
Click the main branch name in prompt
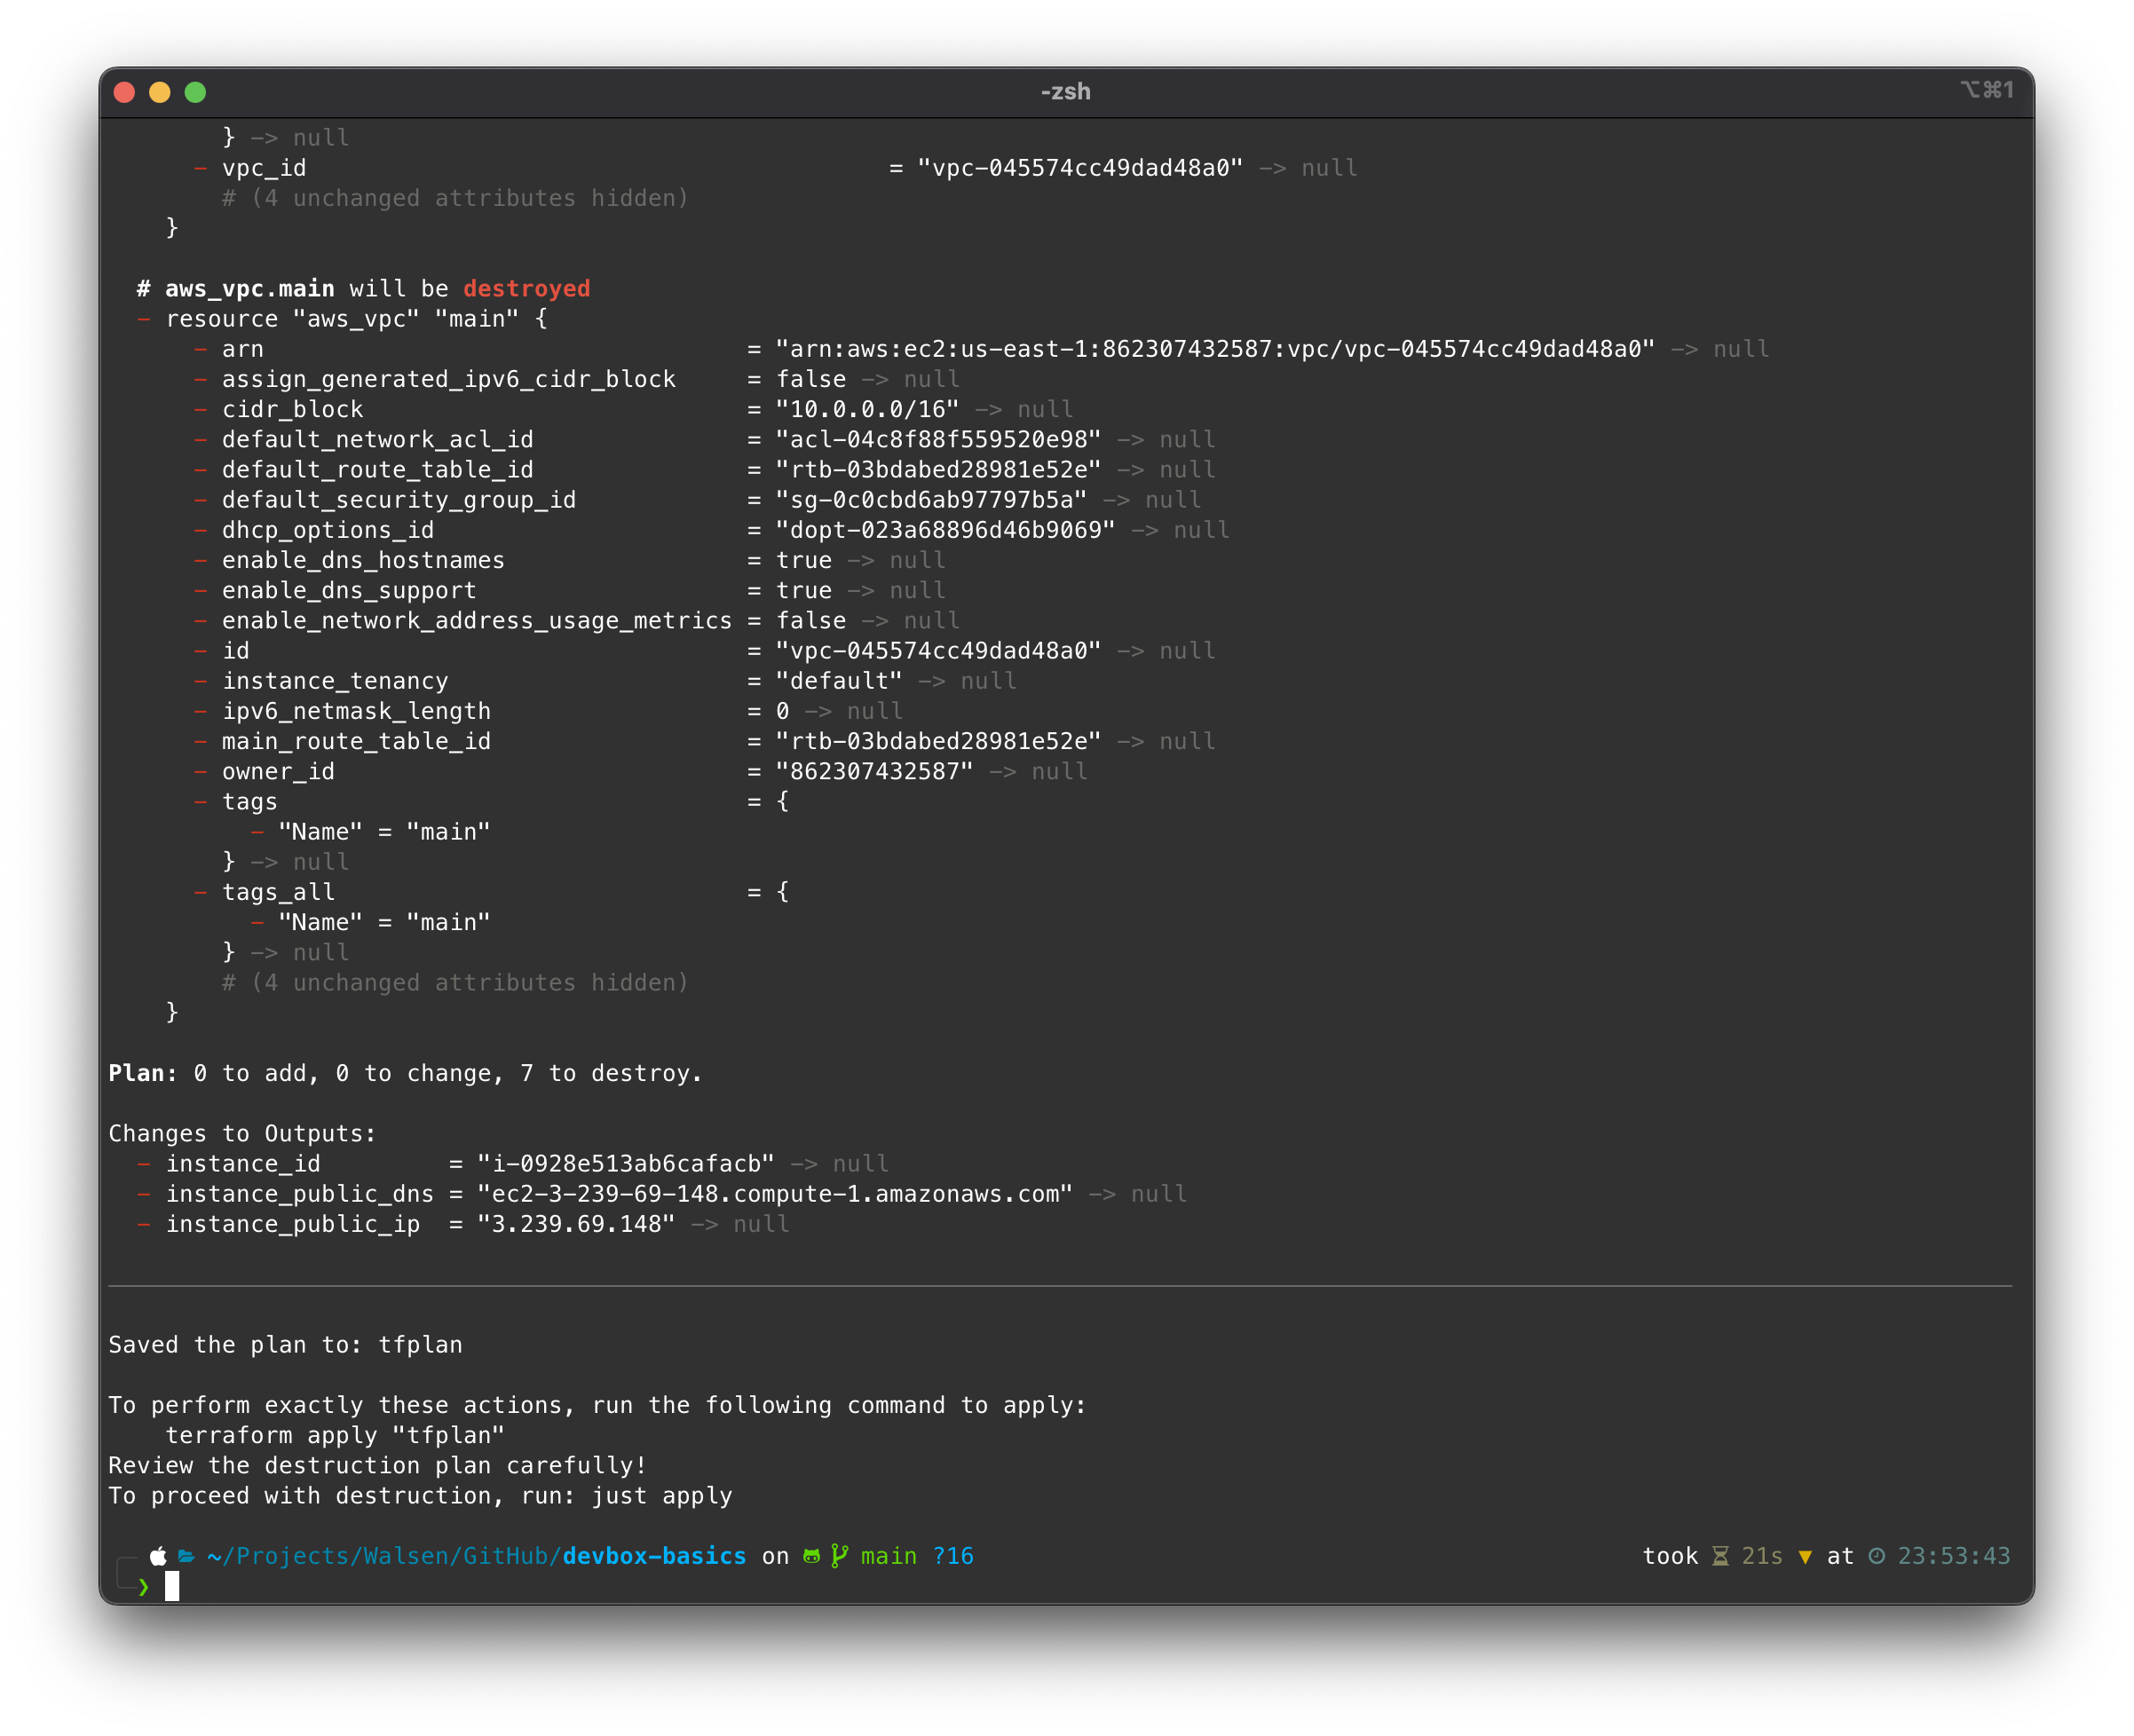point(889,1556)
